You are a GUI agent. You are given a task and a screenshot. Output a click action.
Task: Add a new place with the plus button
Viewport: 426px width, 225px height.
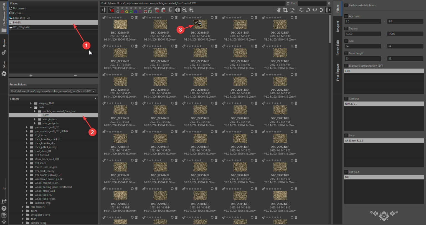point(31,75)
